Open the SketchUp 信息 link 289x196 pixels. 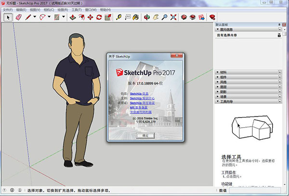pos(139,93)
